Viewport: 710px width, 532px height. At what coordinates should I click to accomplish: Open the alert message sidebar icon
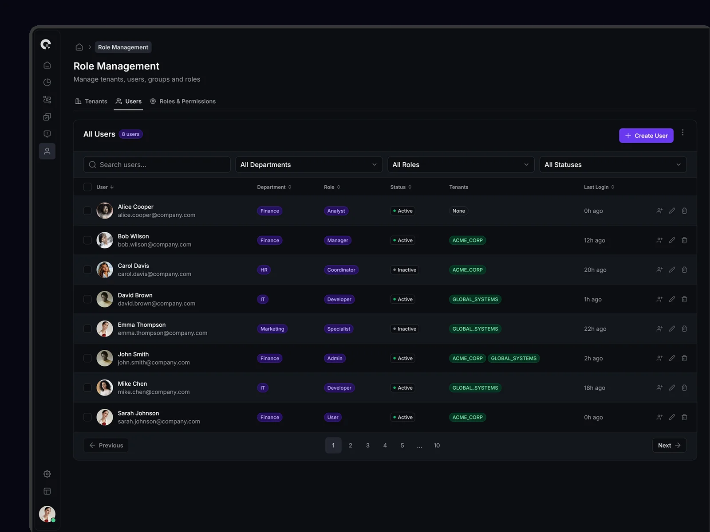pos(47,134)
